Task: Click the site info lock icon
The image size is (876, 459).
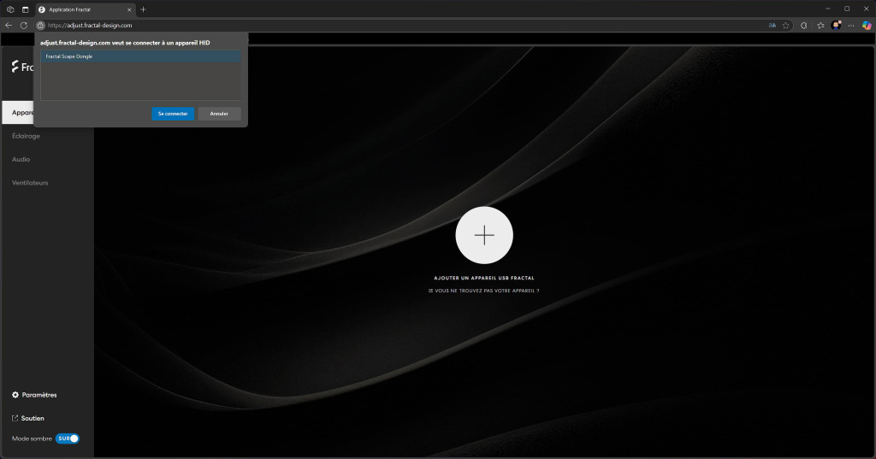Action: click(40, 26)
